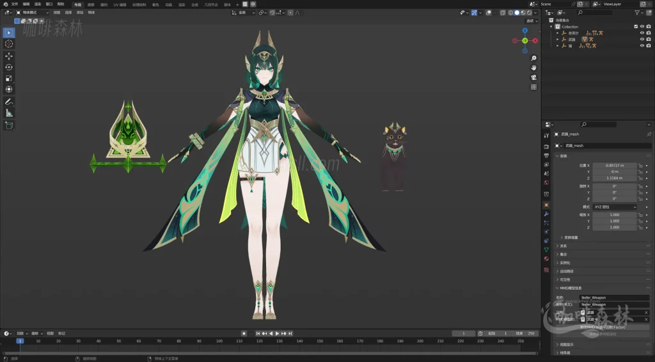This screenshot has width=655, height=362.
Task: Hide the 武器 object in outliner
Action: tap(642, 39)
